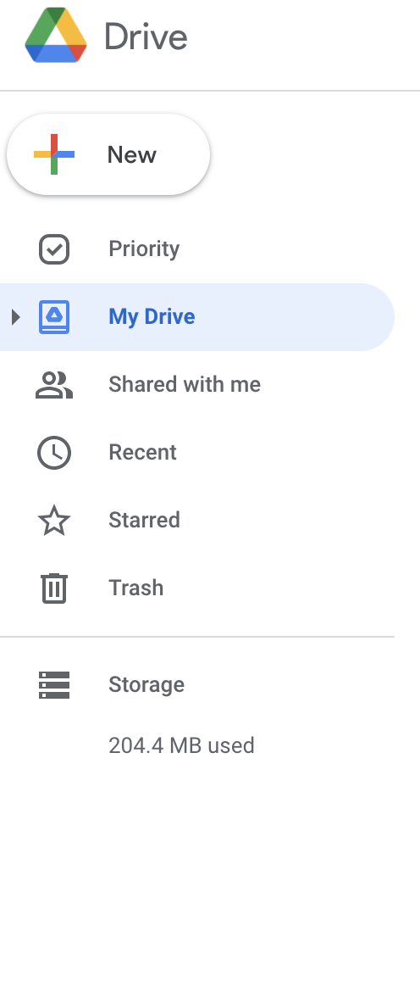Open the Storage text label
Screen dimensions: 420x987
click(x=146, y=685)
